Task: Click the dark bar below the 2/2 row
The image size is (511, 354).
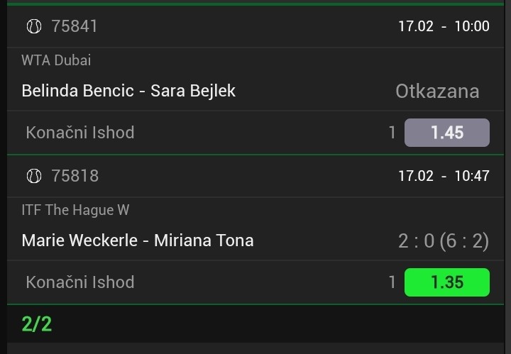Action: click(x=255, y=348)
